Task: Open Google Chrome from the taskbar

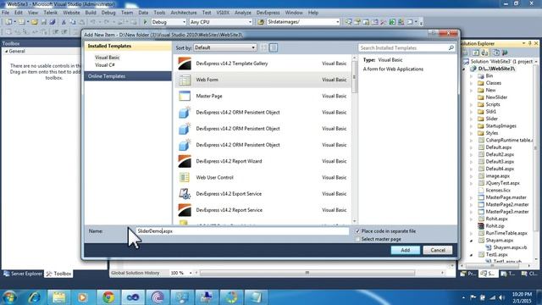Action: (108, 297)
